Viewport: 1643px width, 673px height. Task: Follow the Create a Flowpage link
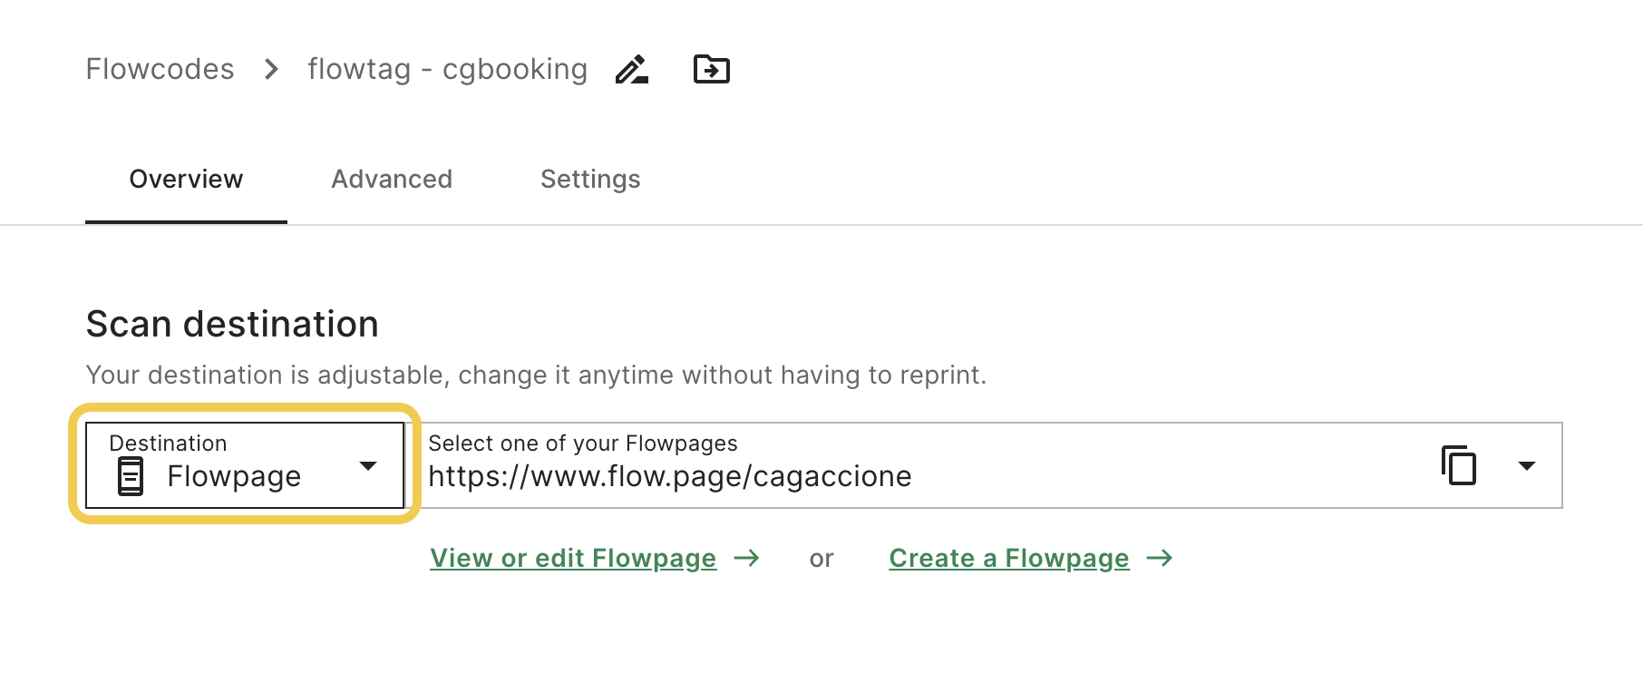point(1009,558)
